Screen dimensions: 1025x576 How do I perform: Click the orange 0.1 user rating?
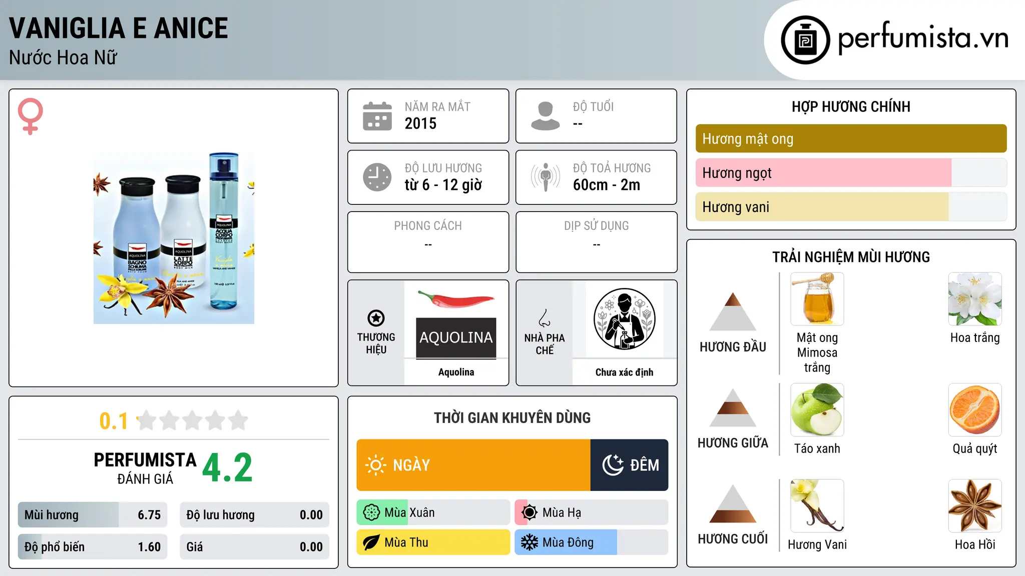[114, 421]
